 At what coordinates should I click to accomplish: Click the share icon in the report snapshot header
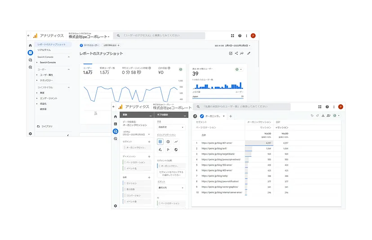(236, 53)
